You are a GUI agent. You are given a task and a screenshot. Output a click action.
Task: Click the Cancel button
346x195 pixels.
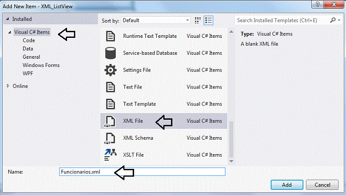(x=322, y=185)
